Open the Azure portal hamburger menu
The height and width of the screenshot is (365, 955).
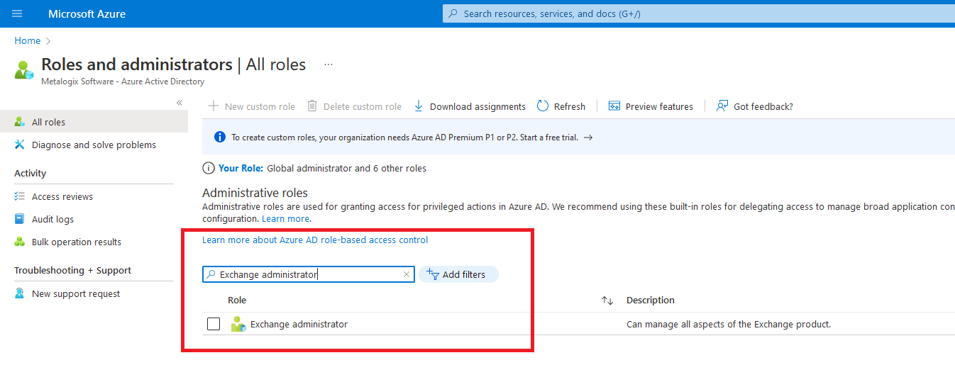pos(18,13)
